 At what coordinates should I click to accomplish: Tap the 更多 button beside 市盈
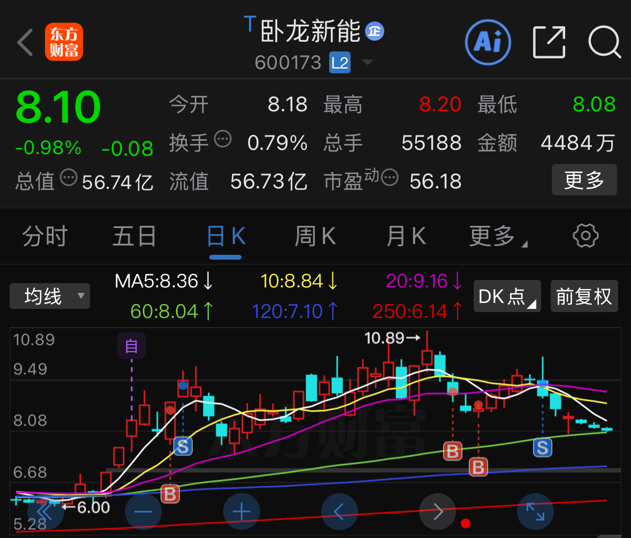pyautogui.click(x=584, y=180)
